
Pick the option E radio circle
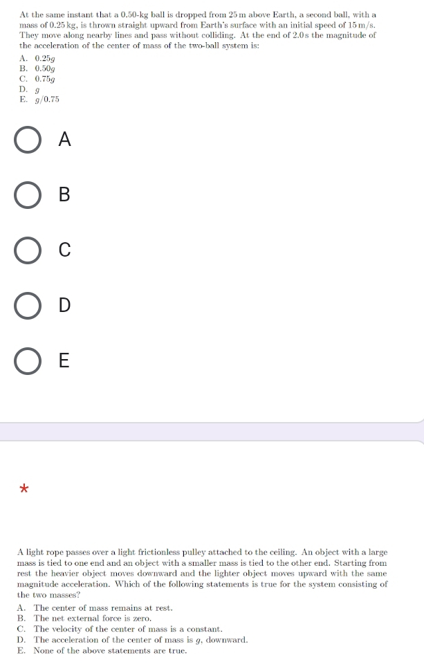(28, 361)
